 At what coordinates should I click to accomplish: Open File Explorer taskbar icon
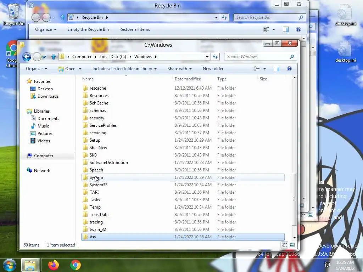[x=30, y=265]
